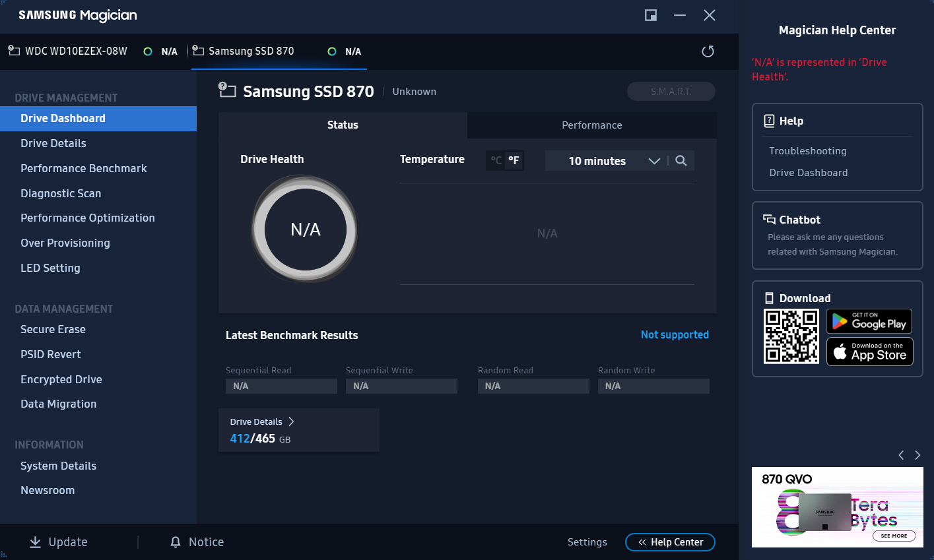Click the Chatbot speech bubble icon
This screenshot has width=934, height=560.
[x=769, y=220]
